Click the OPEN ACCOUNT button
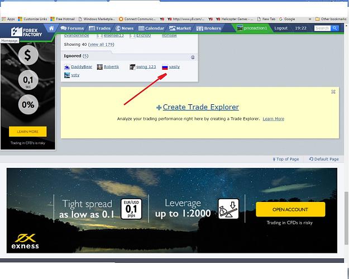This screenshot has height=279, width=349. pos(290,209)
